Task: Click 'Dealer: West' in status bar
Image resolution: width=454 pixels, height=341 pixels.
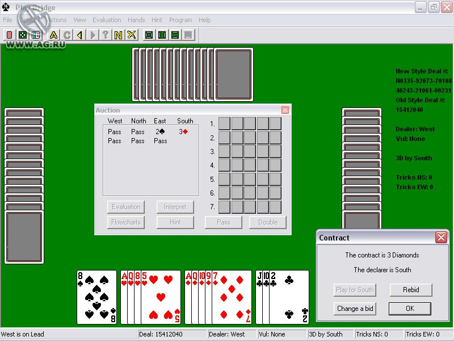Action: 226,334
